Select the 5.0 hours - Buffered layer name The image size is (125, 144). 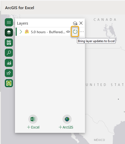48,32
